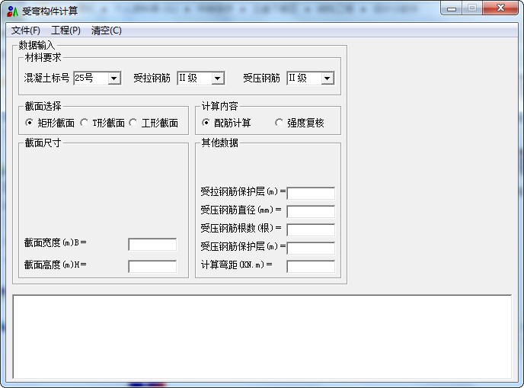Close the 受弯构件计算 window
Viewport: 524px width, 388px height.
point(500,8)
